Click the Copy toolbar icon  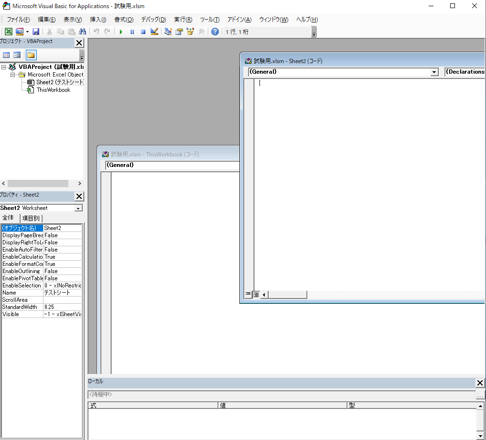[60, 32]
